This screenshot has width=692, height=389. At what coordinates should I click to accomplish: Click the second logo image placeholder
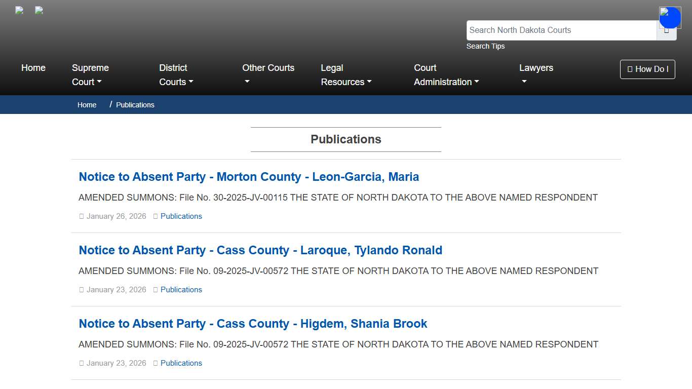[39, 10]
